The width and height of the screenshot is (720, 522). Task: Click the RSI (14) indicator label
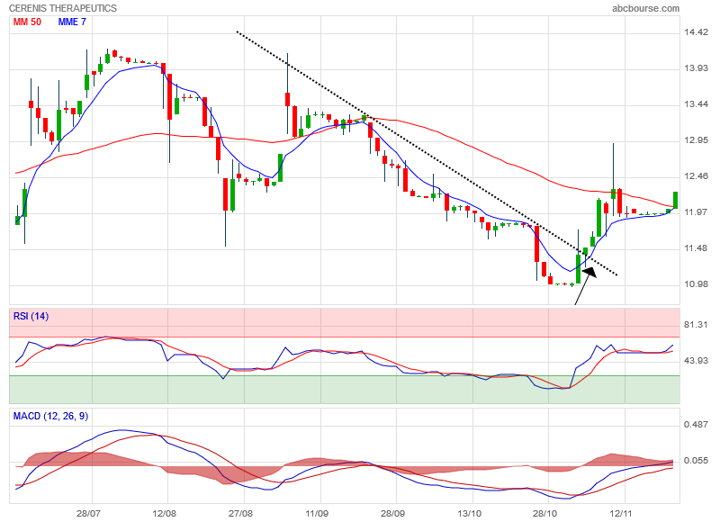[x=31, y=316]
